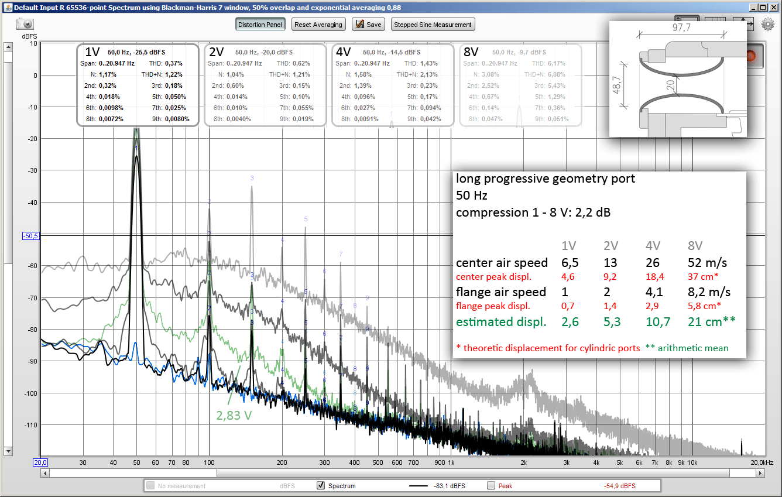
Task: Click the red Peak legend label
Action: [505, 486]
